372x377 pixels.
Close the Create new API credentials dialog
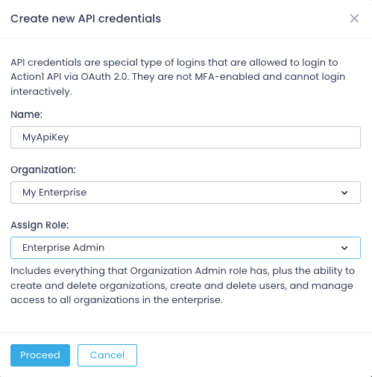point(354,19)
